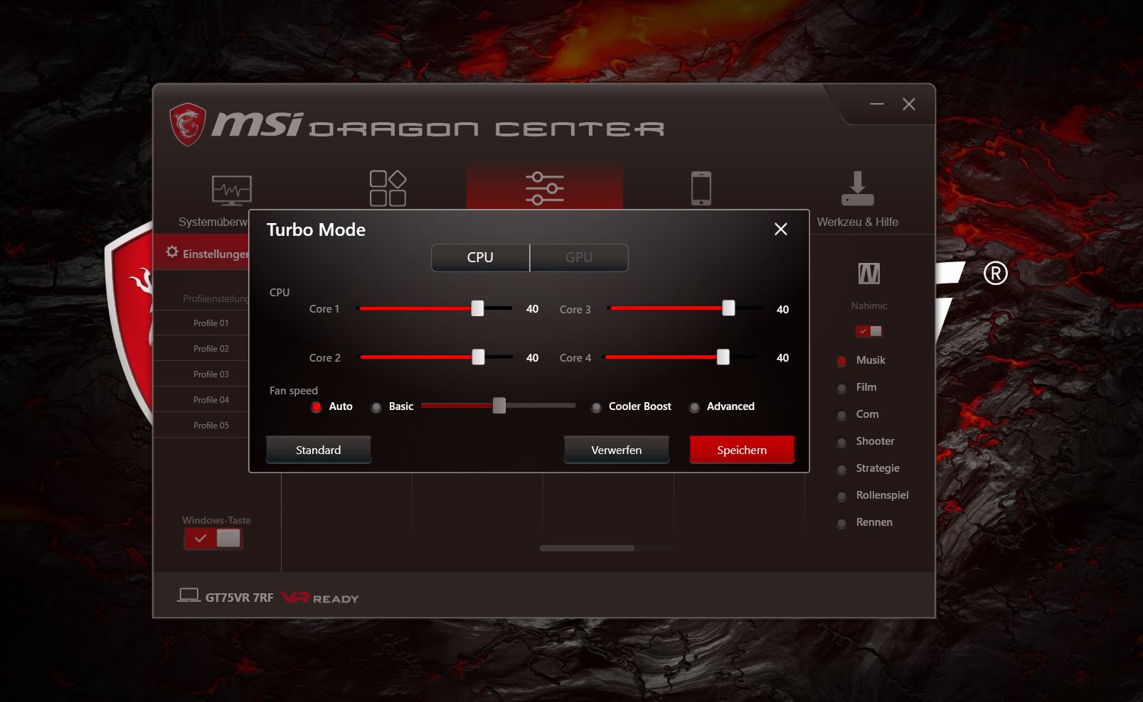Click the Core 1 value 40
This screenshot has width=1143, height=702.
[532, 309]
